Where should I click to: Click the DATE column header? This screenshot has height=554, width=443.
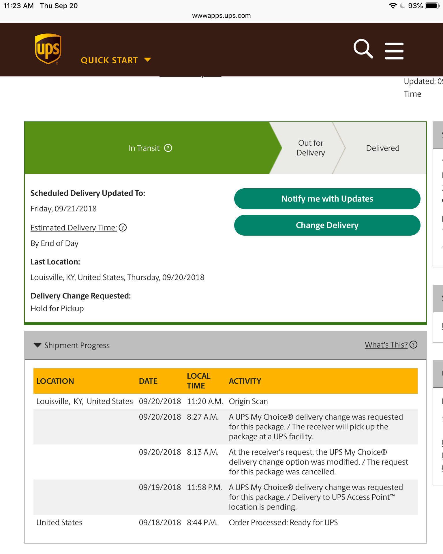coord(148,381)
